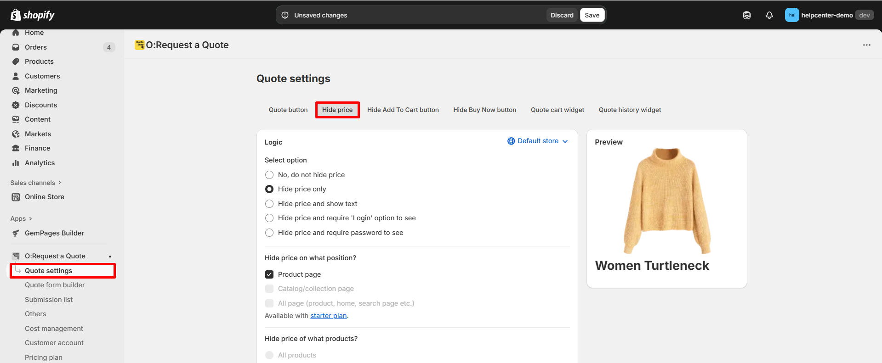Follow the starter plan link
The width and height of the screenshot is (882, 363).
point(328,316)
